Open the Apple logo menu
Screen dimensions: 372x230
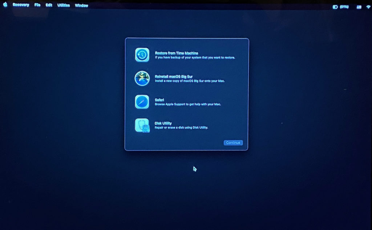point(5,5)
